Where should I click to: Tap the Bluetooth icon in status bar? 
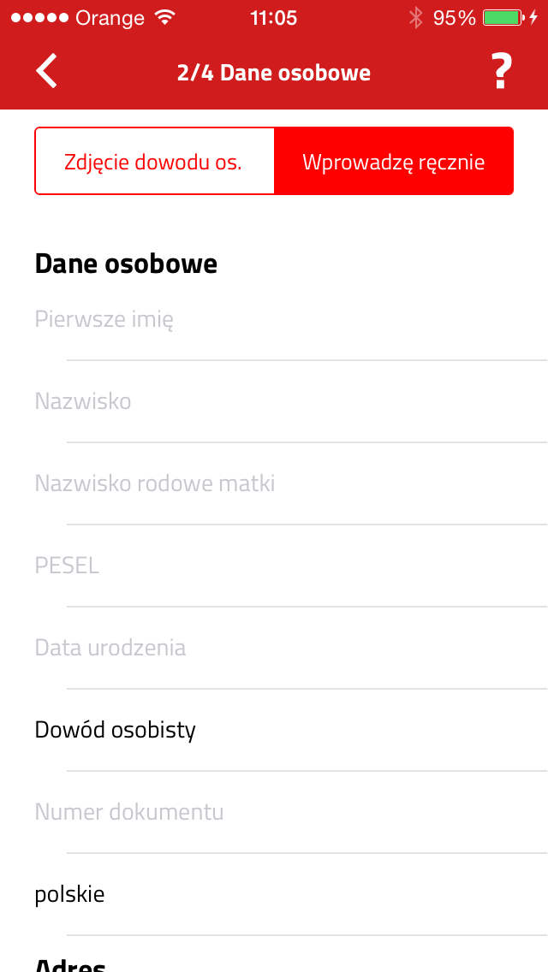(416, 18)
